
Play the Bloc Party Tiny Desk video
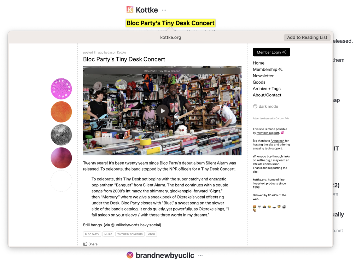coord(163,111)
